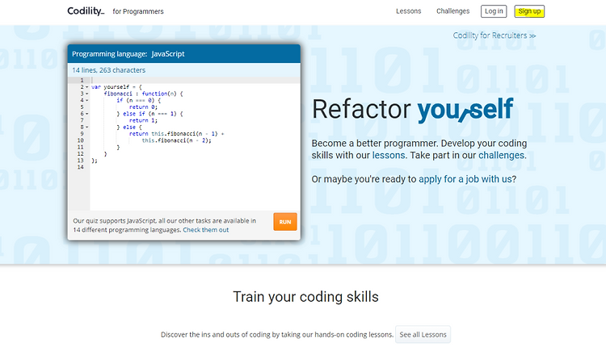Viewport: 606px width, 347px height.
Task: Run the code with the RUN button
Action: (x=285, y=222)
